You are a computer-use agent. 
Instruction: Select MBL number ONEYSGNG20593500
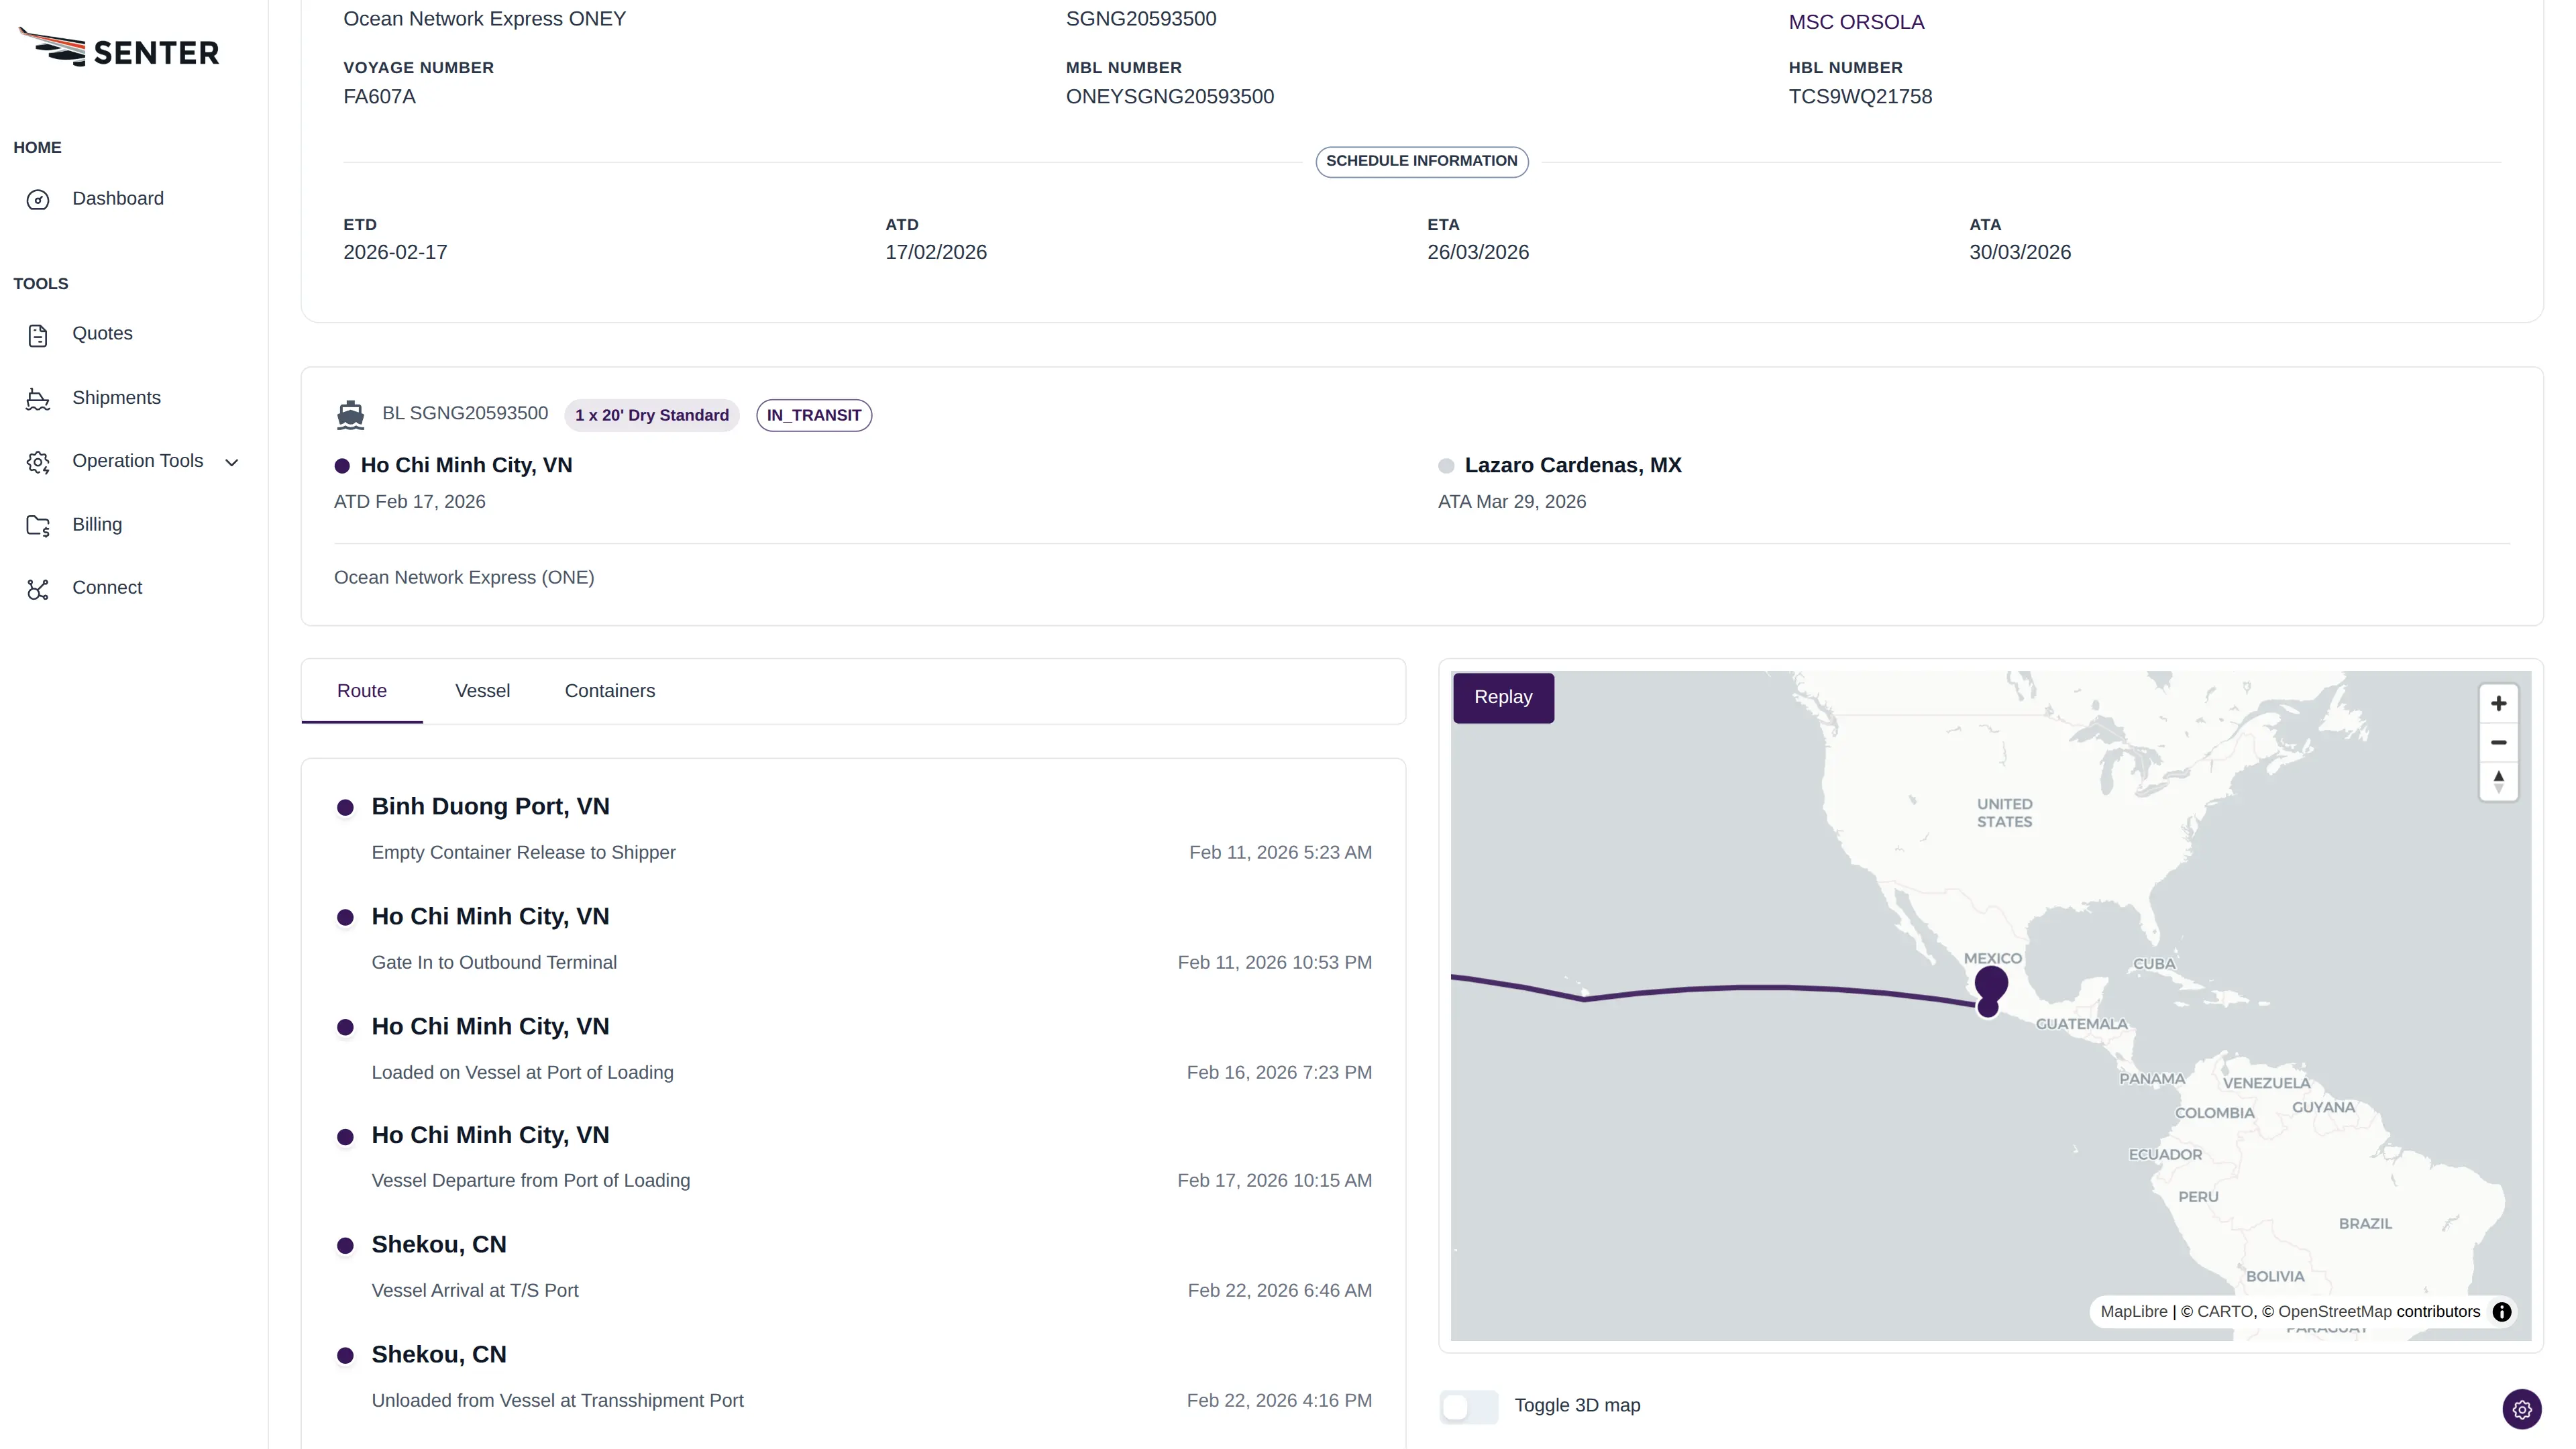click(1170, 97)
